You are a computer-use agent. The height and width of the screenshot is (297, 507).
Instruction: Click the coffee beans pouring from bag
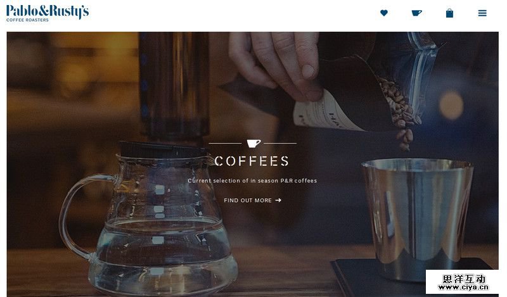click(401, 111)
